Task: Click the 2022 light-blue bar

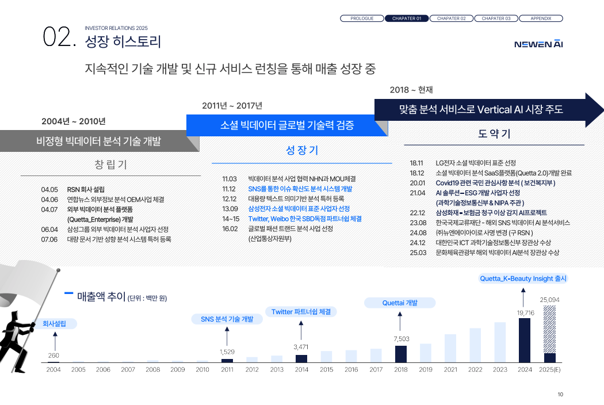Action: coord(475,345)
